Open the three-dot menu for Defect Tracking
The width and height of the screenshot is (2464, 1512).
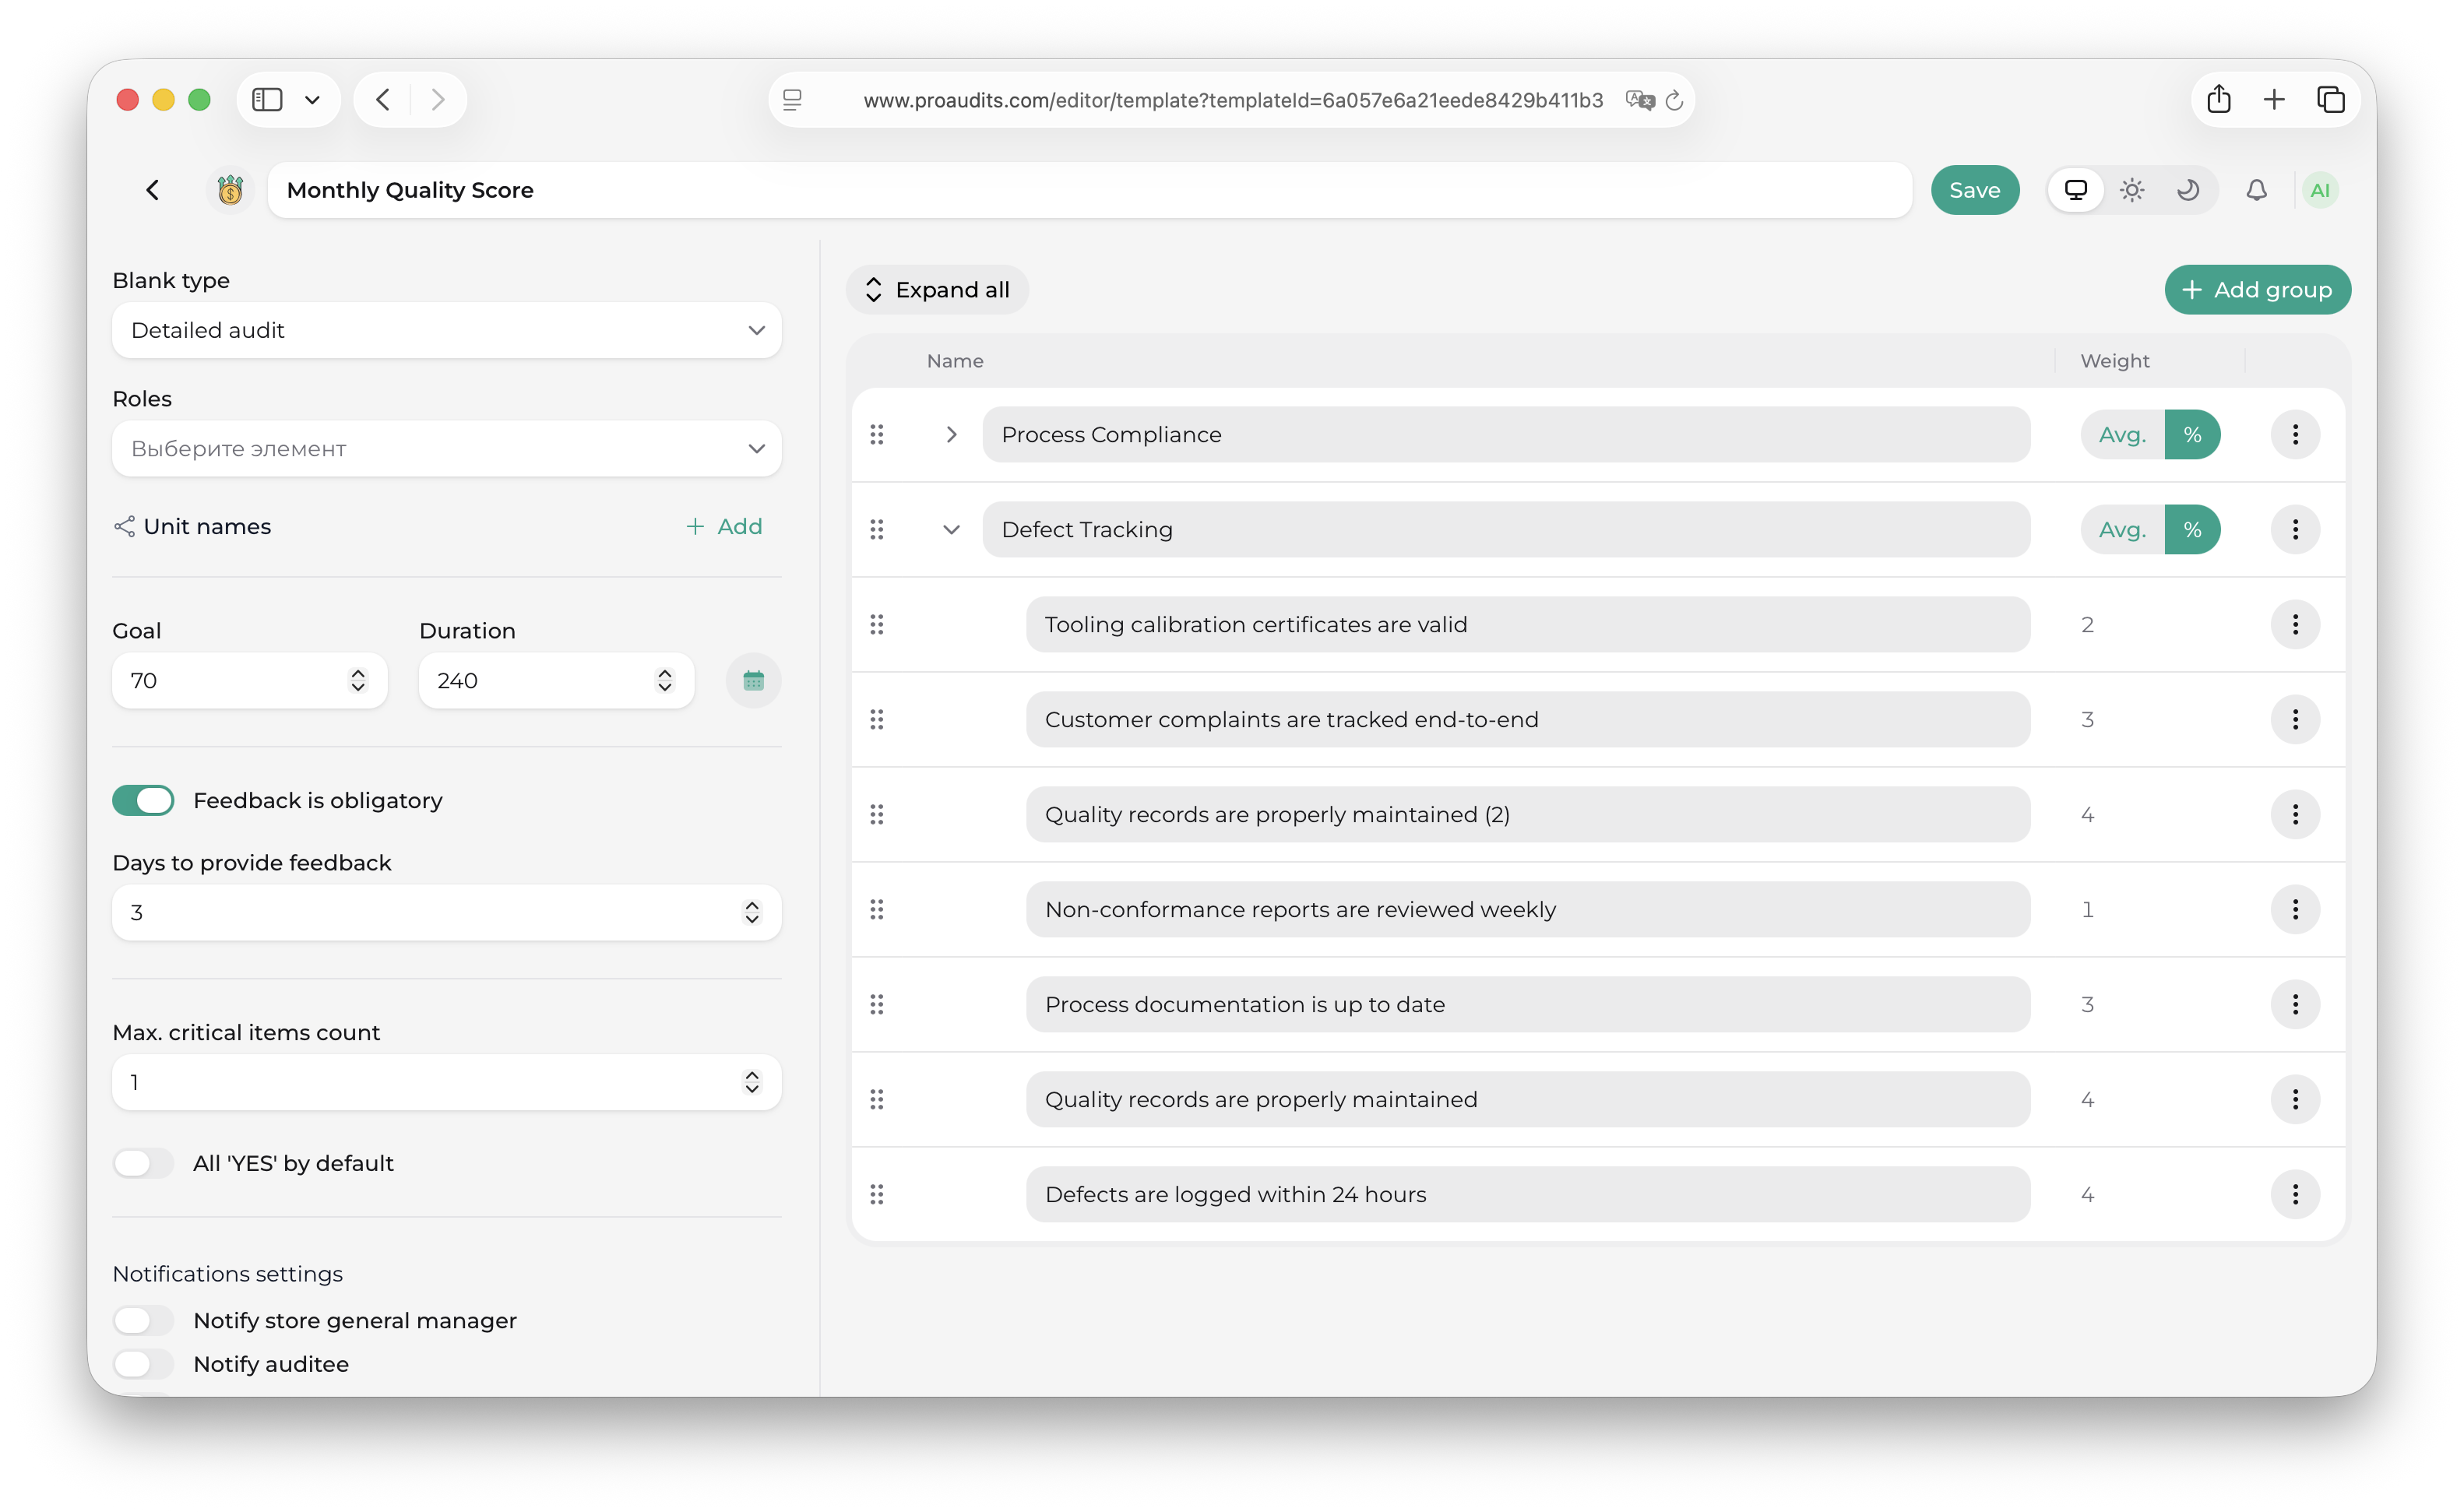pos(2295,529)
